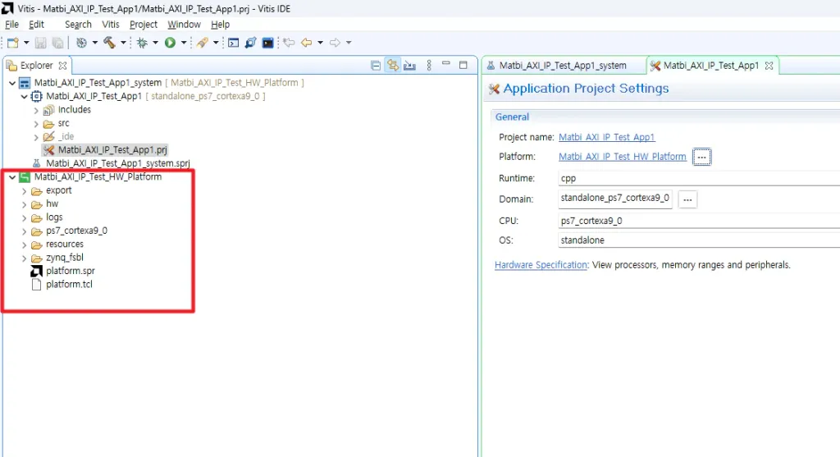Open the Forward history dropdown arrow
Image resolution: width=840 pixels, height=457 pixels.
pyautogui.click(x=348, y=43)
